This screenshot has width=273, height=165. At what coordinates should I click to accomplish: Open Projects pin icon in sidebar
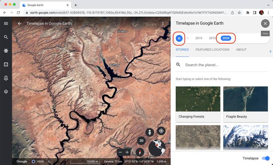(6, 78)
